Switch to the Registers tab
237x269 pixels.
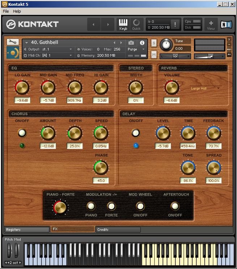click(27, 229)
